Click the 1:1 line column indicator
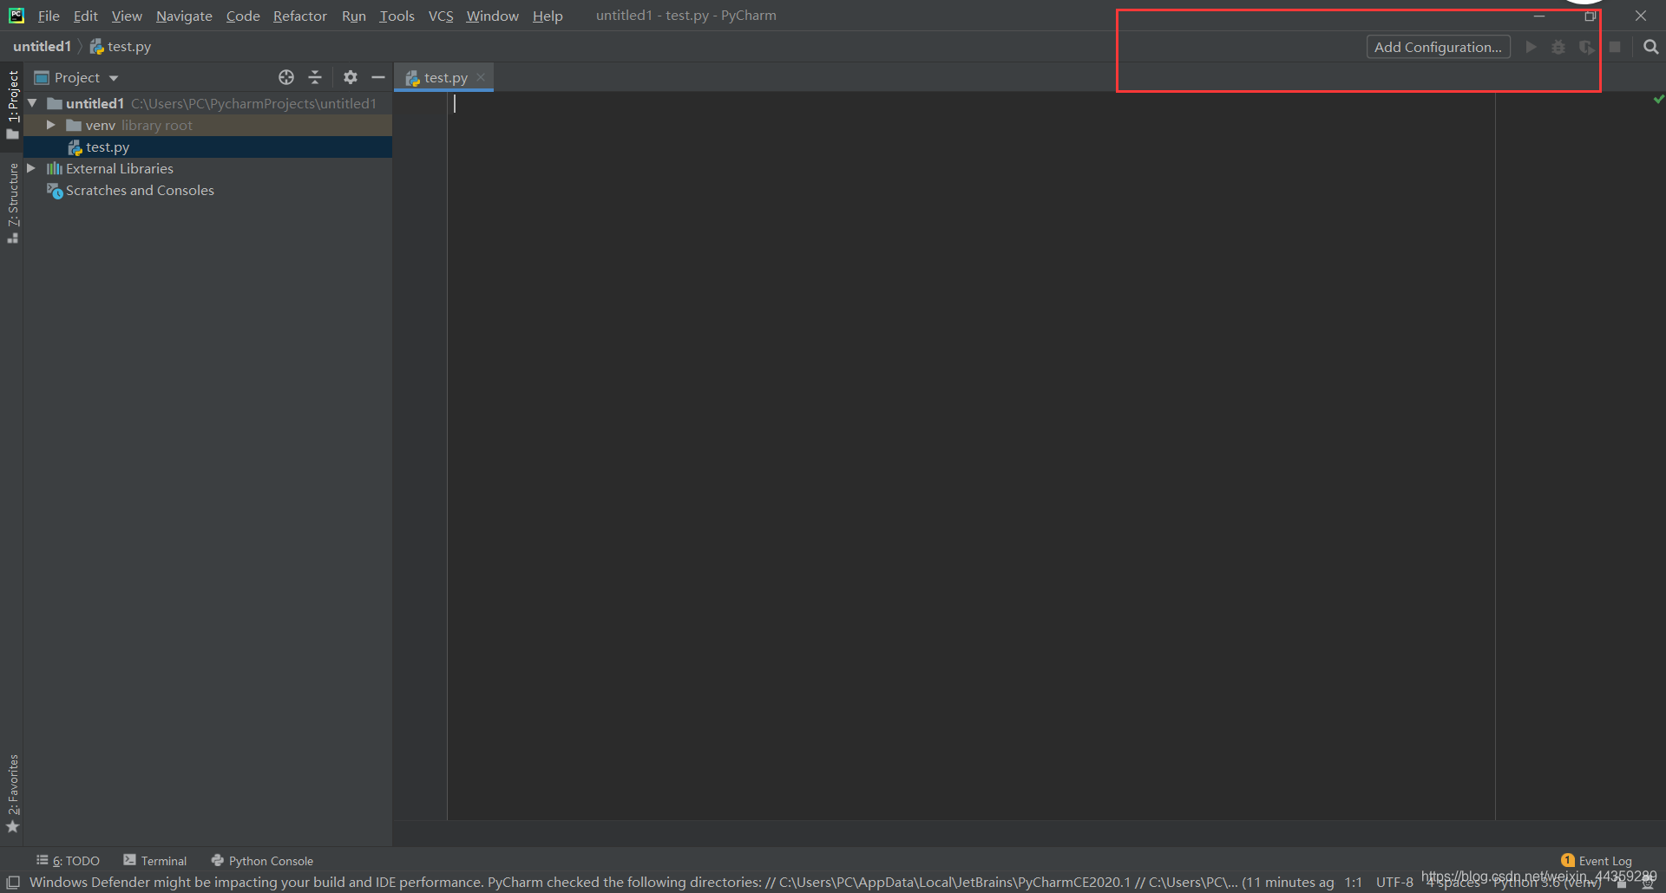This screenshot has height=893, width=1666. click(x=1353, y=883)
